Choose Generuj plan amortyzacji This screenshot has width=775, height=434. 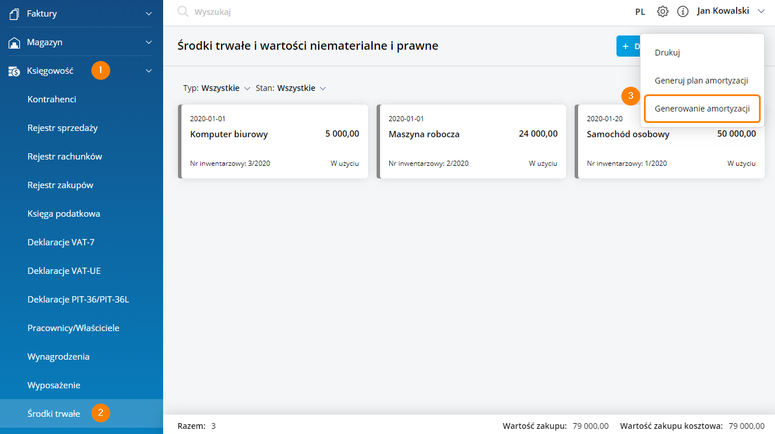point(701,81)
